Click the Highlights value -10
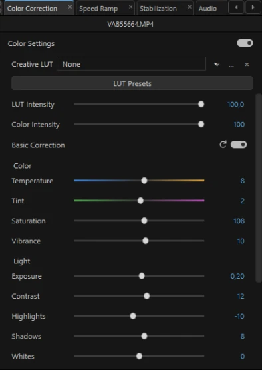Screen dimensions: 262x370 point(239,317)
